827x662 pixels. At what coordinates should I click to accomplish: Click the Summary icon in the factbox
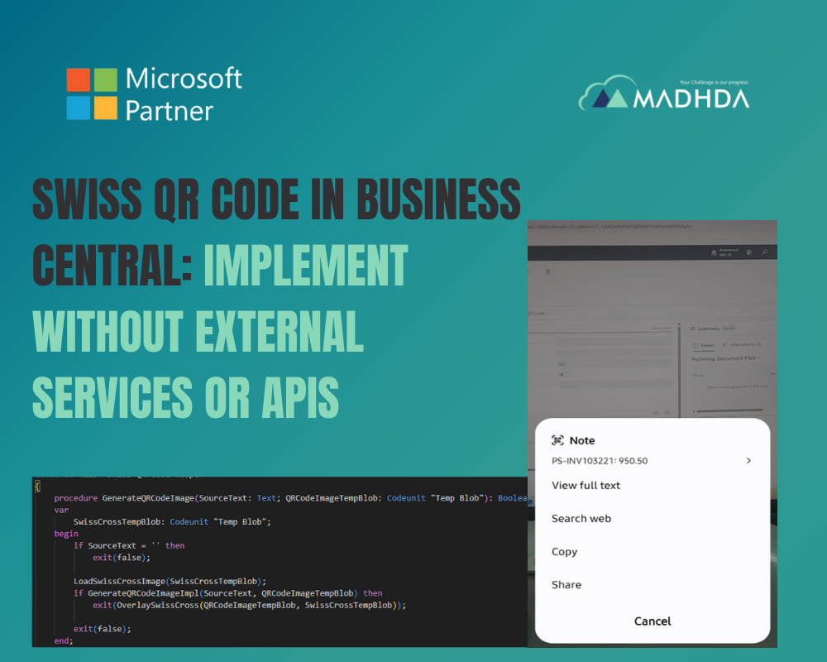coord(694,329)
